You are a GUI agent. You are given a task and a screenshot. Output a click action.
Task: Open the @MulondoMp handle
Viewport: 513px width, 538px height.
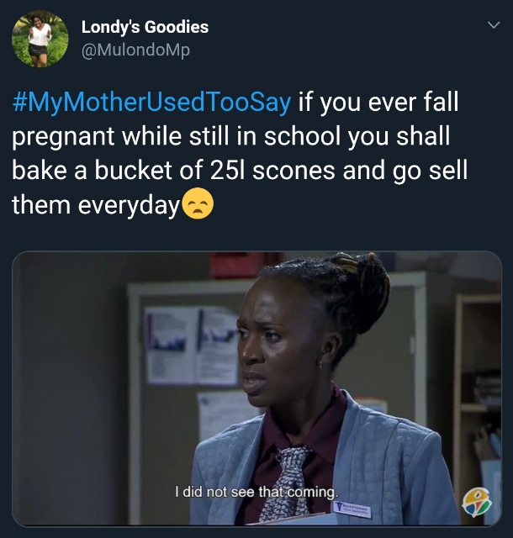point(135,50)
